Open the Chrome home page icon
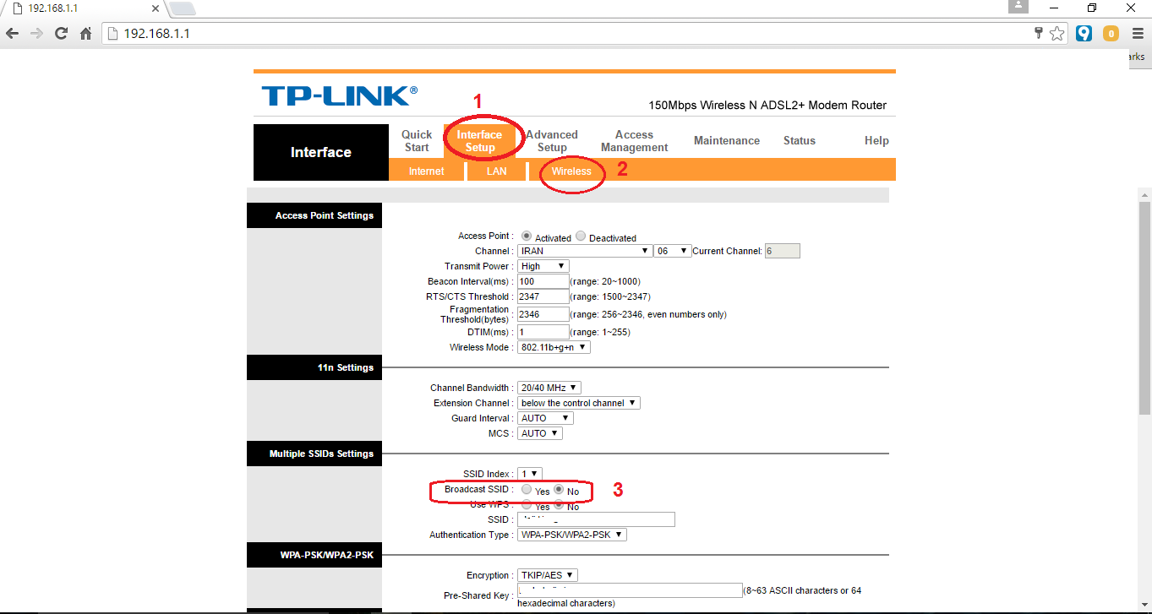 [85, 34]
